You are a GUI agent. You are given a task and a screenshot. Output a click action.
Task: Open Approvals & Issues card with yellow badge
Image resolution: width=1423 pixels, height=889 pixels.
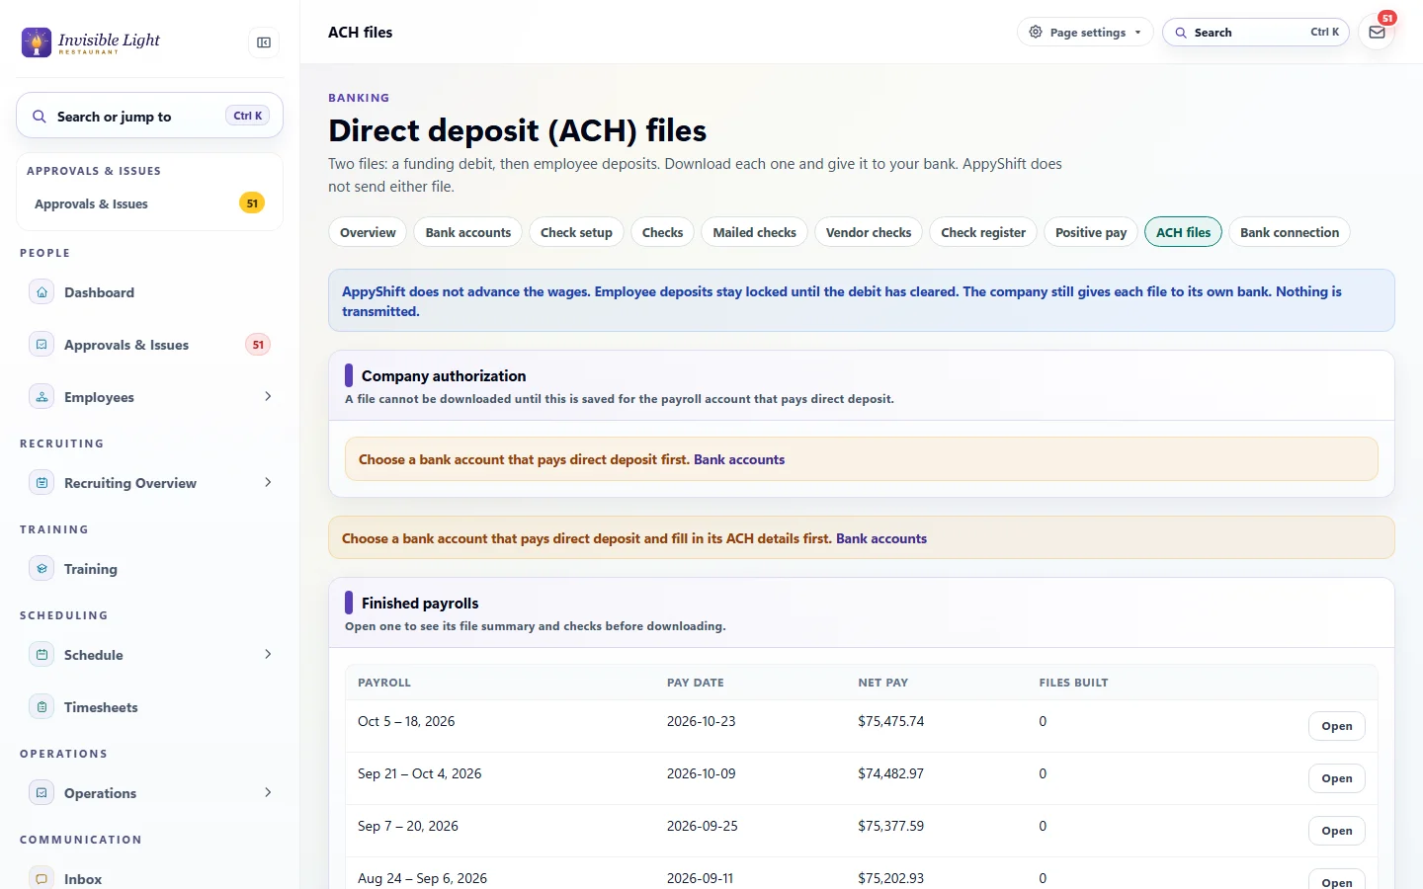click(149, 203)
